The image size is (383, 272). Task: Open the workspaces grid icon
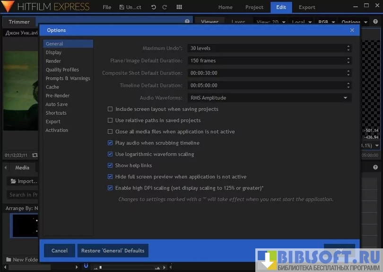coord(179,8)
